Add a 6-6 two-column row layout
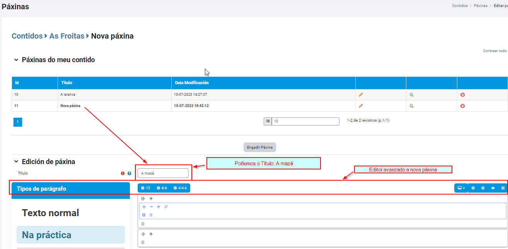 [162, 188]
